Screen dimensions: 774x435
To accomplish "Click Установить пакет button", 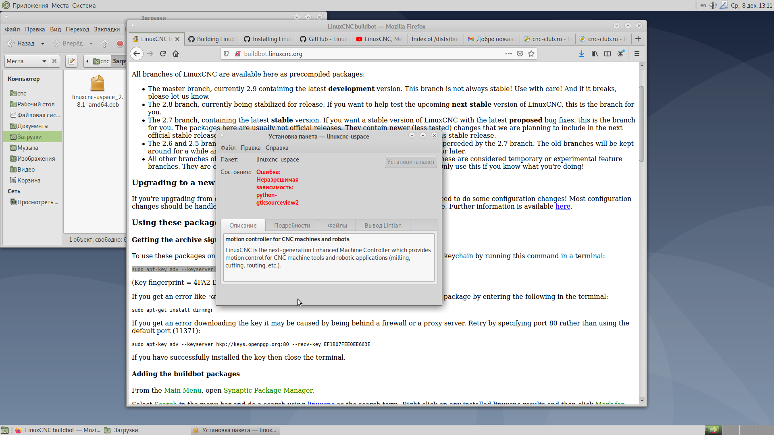I will 410,162.
